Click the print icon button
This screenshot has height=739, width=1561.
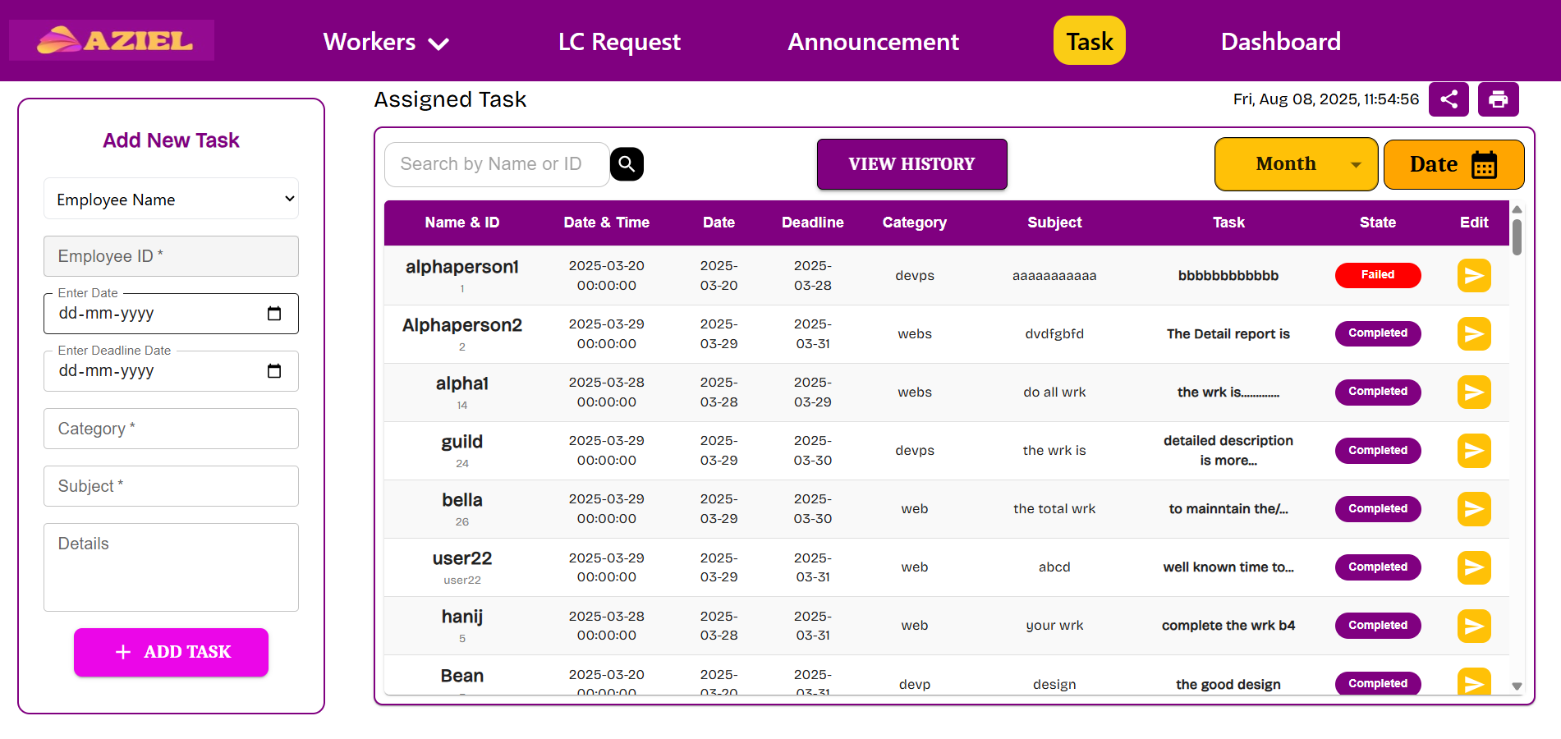1498,99
